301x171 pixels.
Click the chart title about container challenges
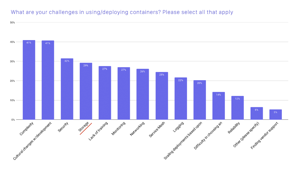[x=122, y=12]
